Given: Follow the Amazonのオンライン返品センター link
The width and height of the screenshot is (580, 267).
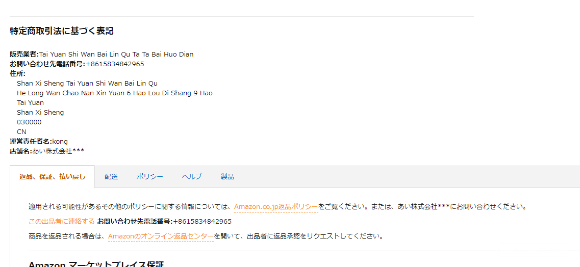Looking at the screenshot, I should 161,236.
